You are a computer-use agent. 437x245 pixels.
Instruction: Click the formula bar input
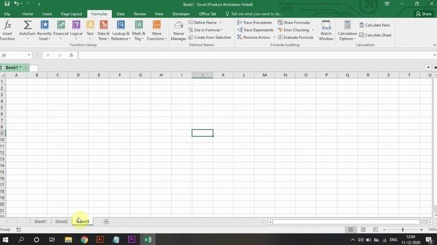pyautogui.click(x=255, y=55)
